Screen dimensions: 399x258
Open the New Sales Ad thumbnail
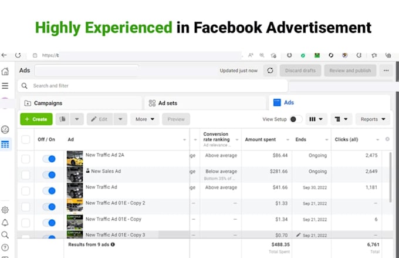pyautogui.click(x=75, y=175)
